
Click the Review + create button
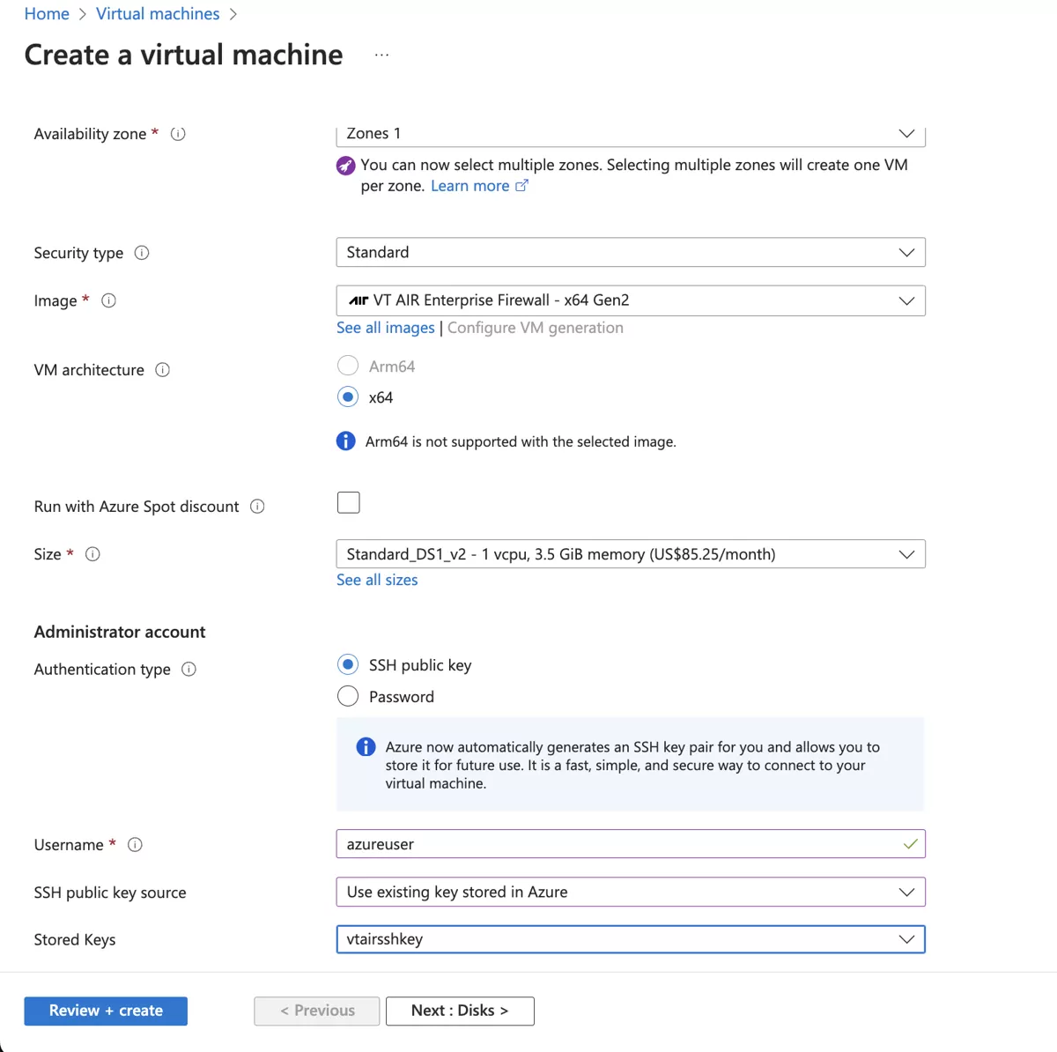pyautogui.click(x=105, y=1011)
